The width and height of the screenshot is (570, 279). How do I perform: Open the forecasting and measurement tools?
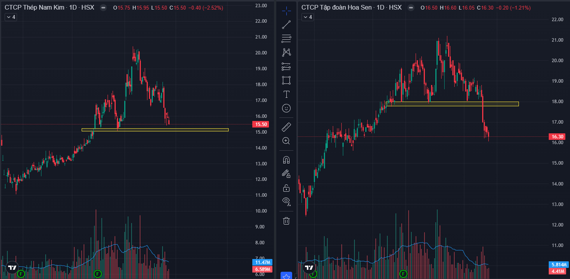[286, 67]
